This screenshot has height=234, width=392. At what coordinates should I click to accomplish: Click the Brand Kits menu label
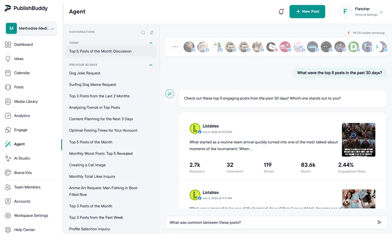coord(23,172)
